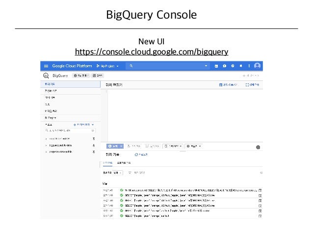Image resolution: width=313 pixels, height=235 pixels.
Task: Click the compose new query button top right
Action: tap(251, 76)
